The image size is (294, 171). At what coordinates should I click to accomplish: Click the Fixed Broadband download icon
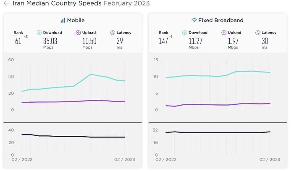pyautogui.click(x=184, y=33)
